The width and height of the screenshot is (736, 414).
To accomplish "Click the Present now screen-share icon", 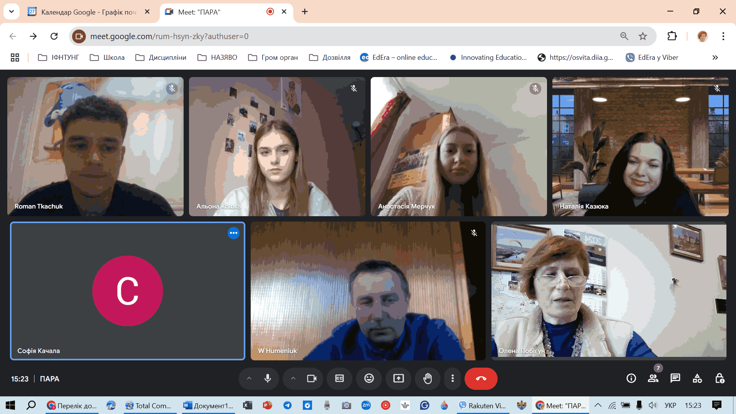I will [x=398, y=379].
